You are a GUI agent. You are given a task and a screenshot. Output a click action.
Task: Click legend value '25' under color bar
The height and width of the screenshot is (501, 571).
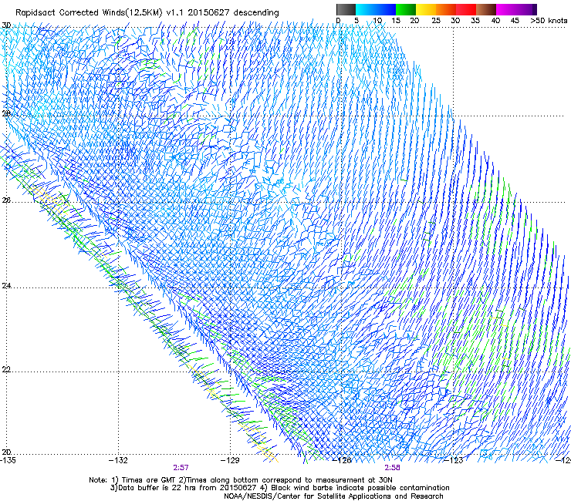(436, 21)
